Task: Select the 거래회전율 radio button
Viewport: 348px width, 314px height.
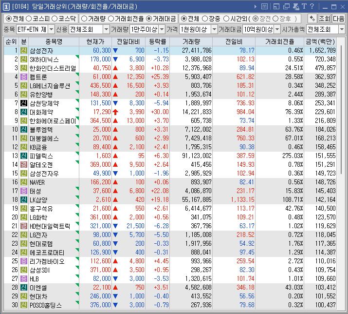Action: tap(111, 19)
